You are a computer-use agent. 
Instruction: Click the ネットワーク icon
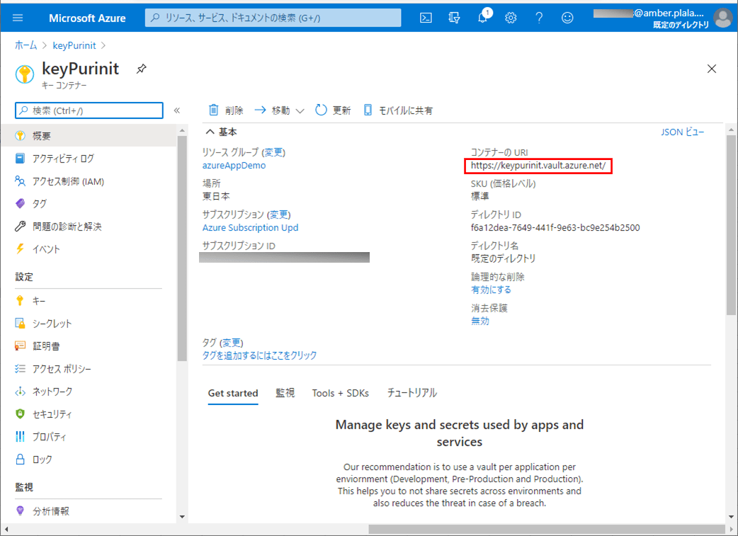pos(20,392)
